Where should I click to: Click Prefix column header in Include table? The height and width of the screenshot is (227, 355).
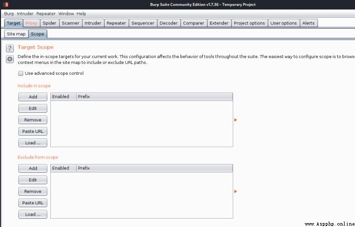pos(154,97)
